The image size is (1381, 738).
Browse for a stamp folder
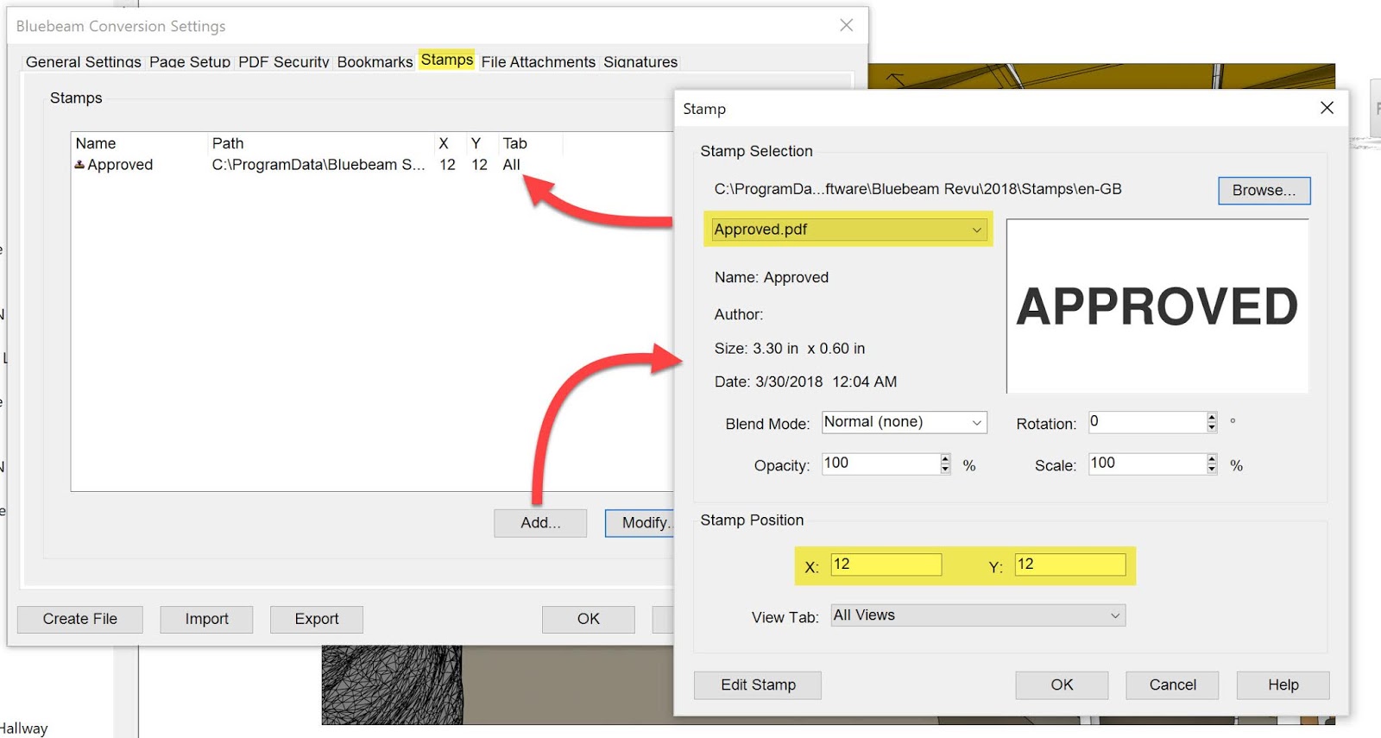(1264, 190)
